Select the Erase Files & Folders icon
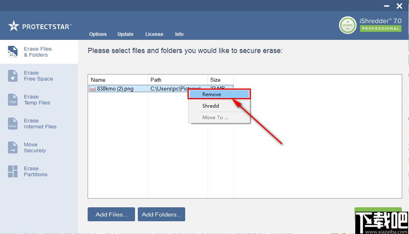This screenshot has height=234, width=409. [x=13, y=52]
